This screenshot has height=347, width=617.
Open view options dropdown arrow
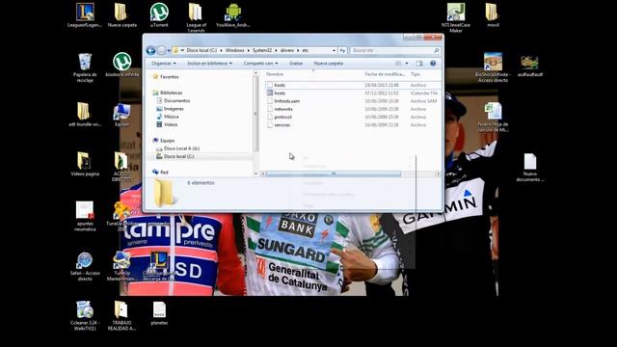(407, 64)
